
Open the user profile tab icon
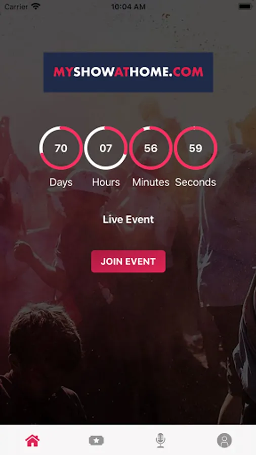(x=224, y=440)
